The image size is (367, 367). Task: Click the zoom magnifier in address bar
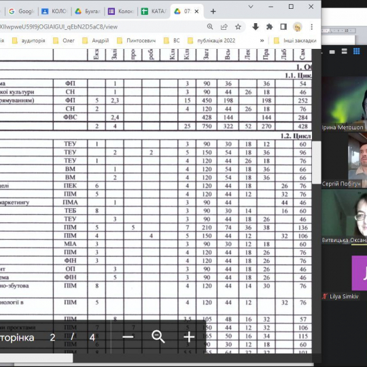(x=210, y=27)
